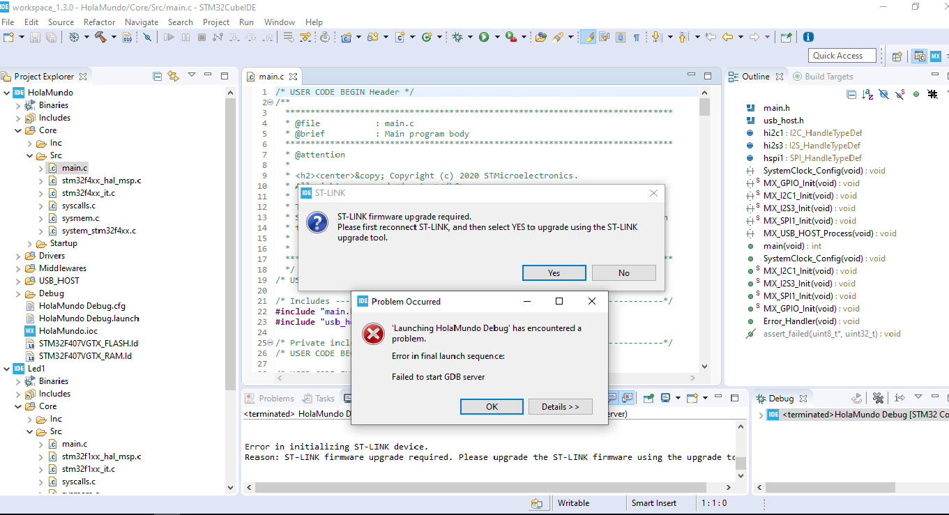Click the Back yellow arrow icon
This screenshot has height=515, width=949.
click(727, 37)
